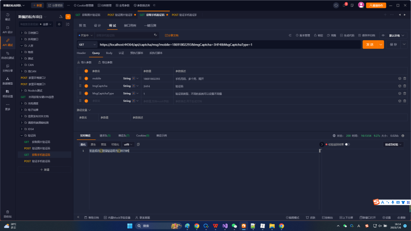
Task: Delete the MsgCaptchaType parameter via trash icon
Action: (405, 93)
